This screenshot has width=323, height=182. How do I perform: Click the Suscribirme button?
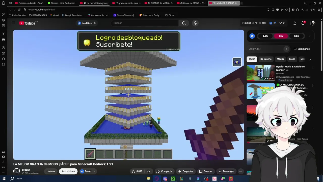68,171
